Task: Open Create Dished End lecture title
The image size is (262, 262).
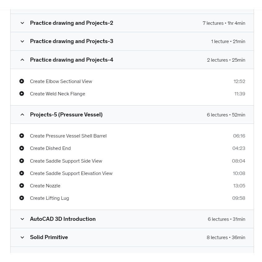Action: pos(50,148)
